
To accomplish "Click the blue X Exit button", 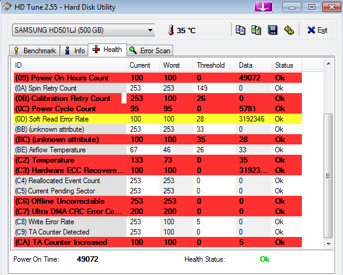I will [x=318, y=30].
